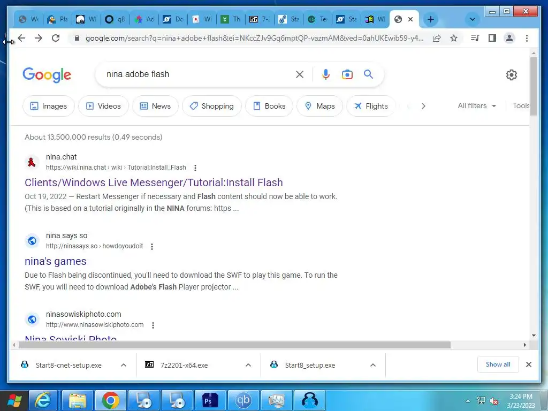Switch to the Ad browser tab
The image size is (548, 411).
click(144, 19)
